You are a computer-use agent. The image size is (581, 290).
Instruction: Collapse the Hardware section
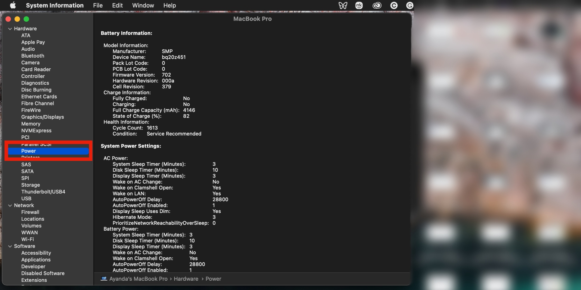point(10,29)
